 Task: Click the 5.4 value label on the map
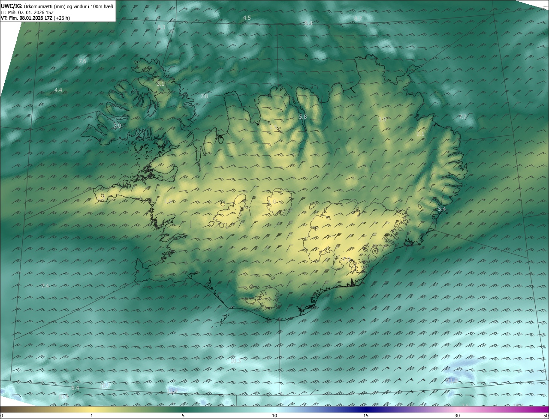click(442, 209)
